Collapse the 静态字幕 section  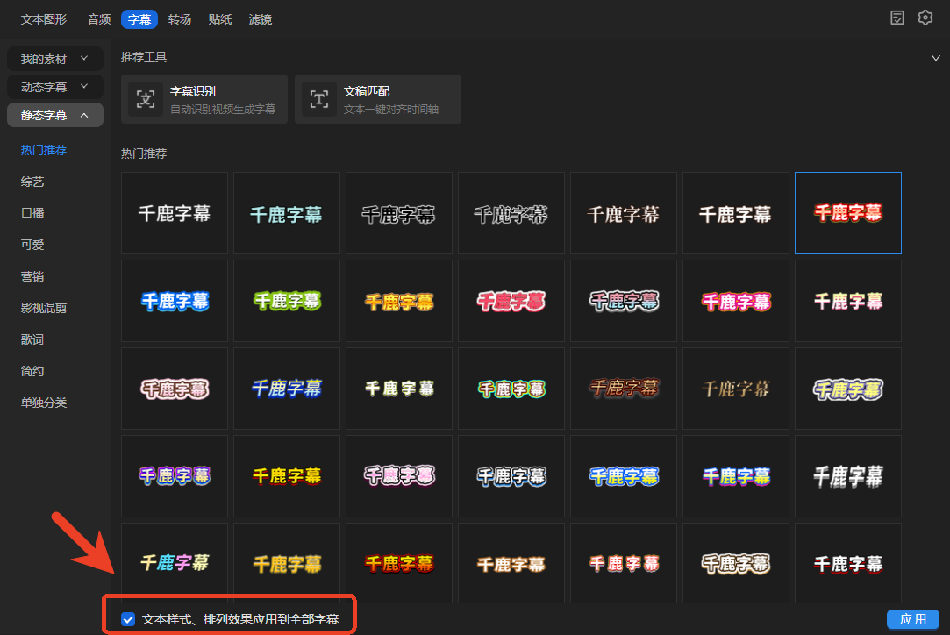55,115
